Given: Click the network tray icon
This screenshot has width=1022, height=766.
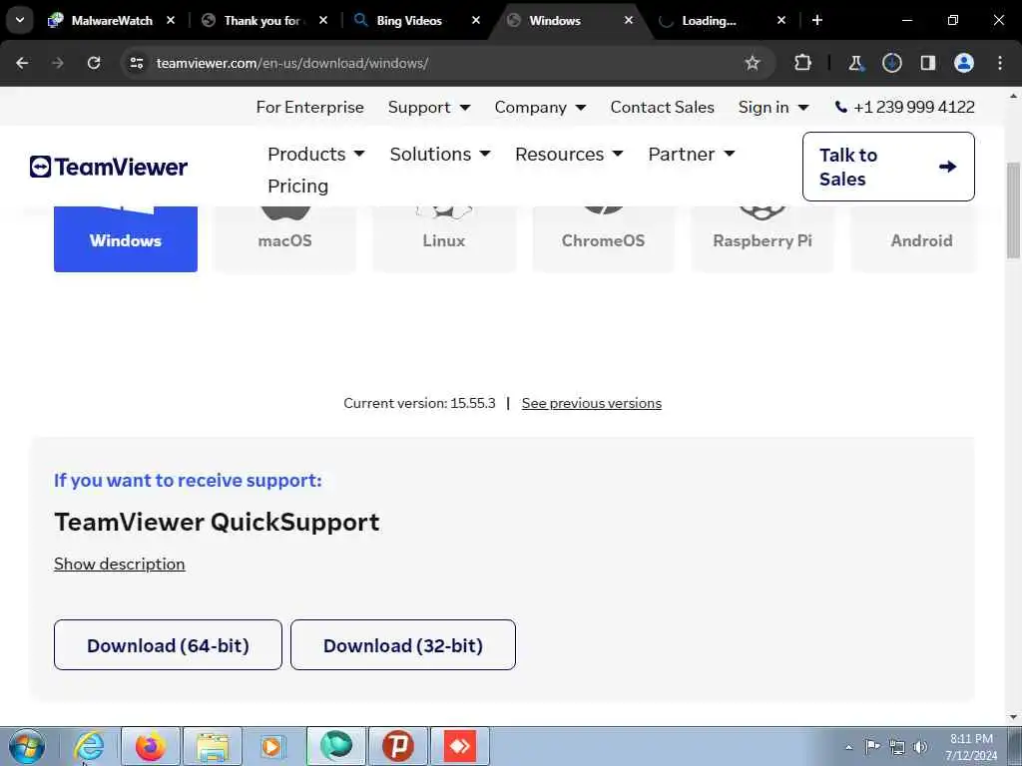Looking at the screenshot, I should (897, 747).
